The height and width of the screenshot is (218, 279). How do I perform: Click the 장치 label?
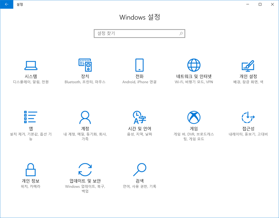pyautogui.click(x=85, y=77)
